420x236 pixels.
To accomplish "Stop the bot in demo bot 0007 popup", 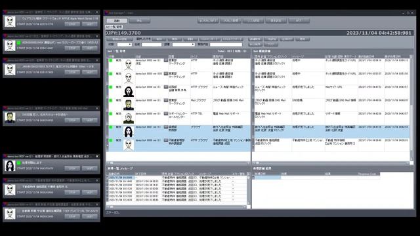I will (72, 168).
